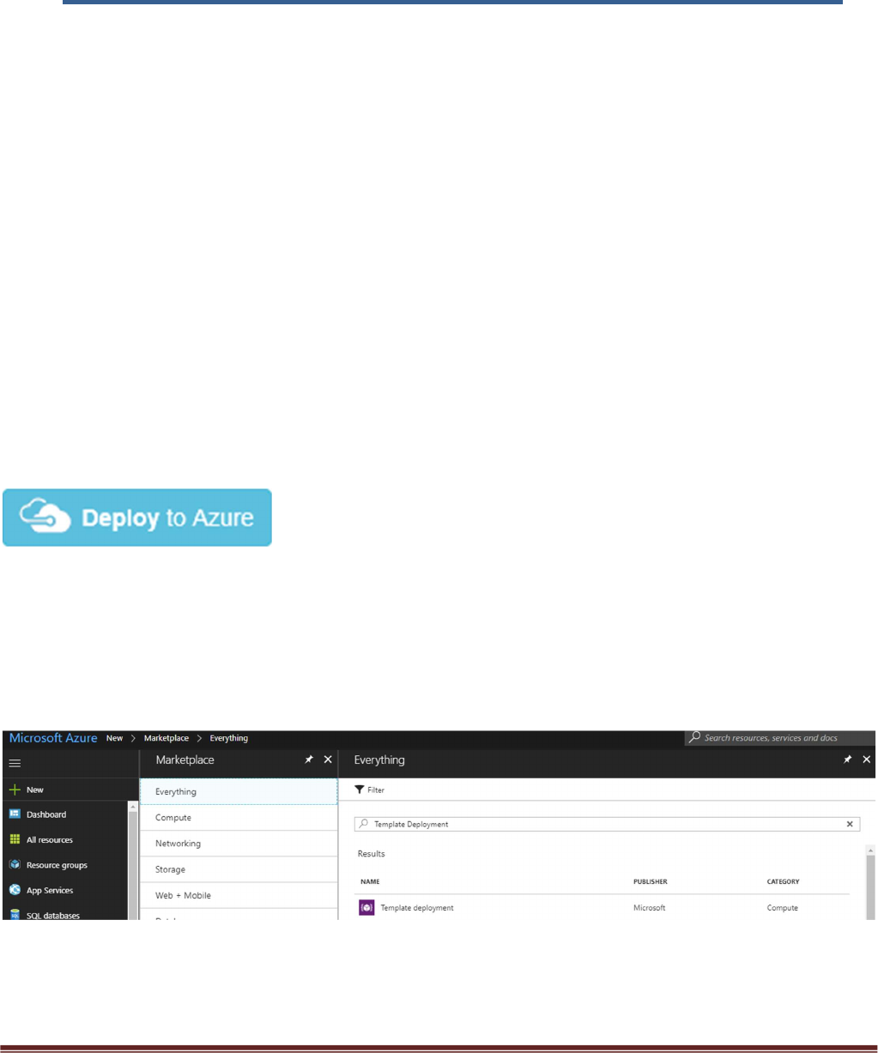
Task: Click New breadcrumb in top bar
Action: [x=114, y=738]
